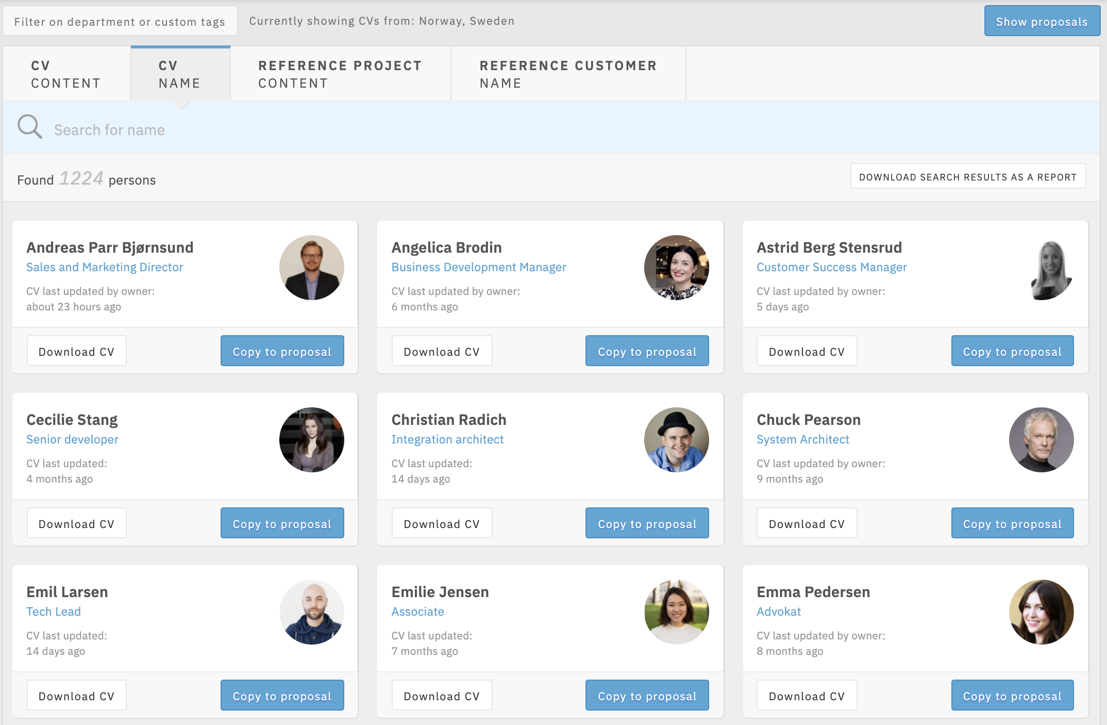
Task: Copy Angelica Brodin to proposal
Action: coord(647,352)
